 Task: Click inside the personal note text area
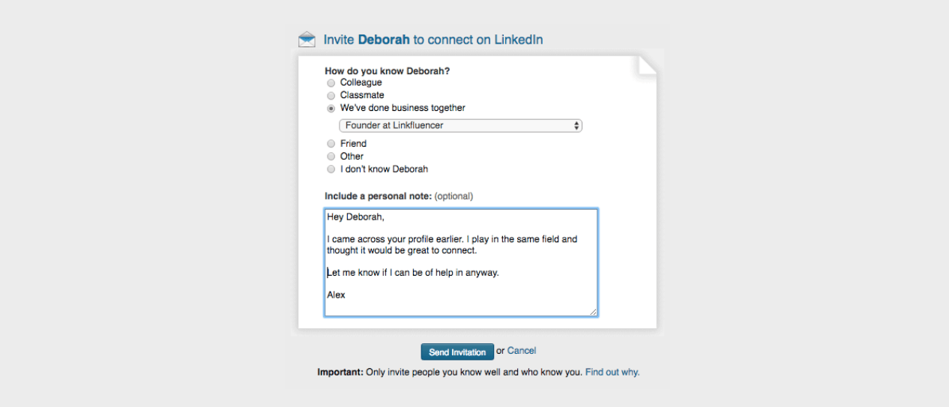[461, 262]
